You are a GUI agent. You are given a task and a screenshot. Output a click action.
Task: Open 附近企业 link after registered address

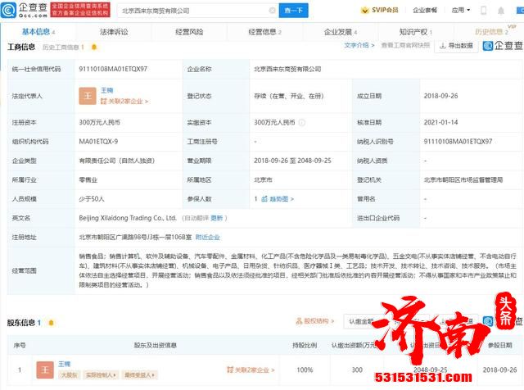(207, 237)
